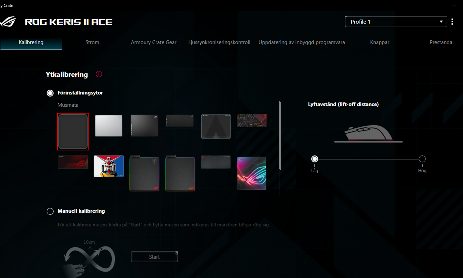Go to the Armoury Crate Gear tab

(154, 42)
